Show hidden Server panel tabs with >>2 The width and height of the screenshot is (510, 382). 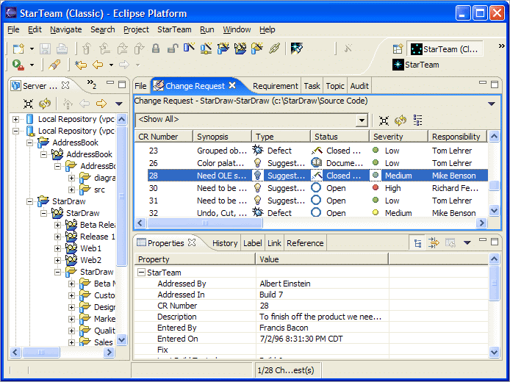click(92, 84)
